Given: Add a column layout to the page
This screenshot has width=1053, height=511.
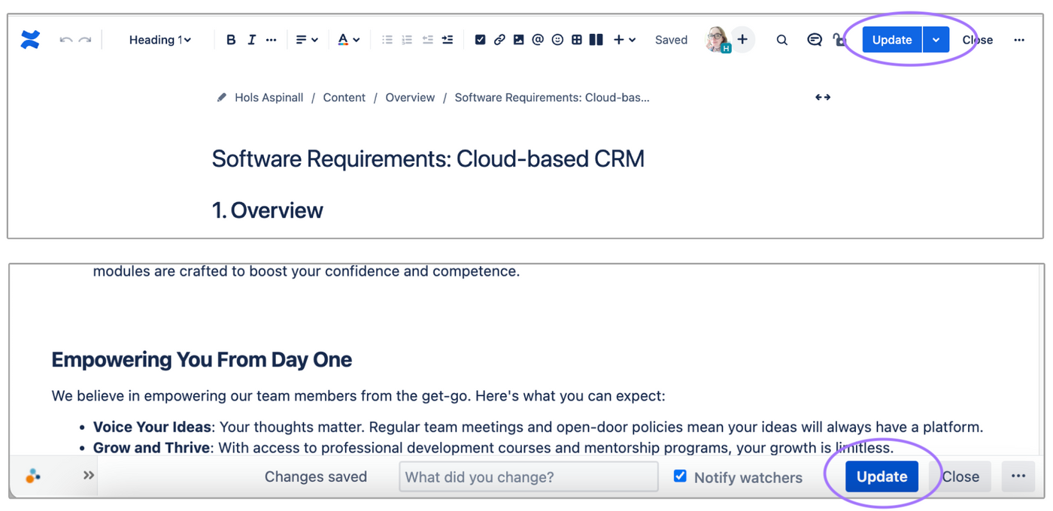Looking at the screenshot, I should coord(595,40).
